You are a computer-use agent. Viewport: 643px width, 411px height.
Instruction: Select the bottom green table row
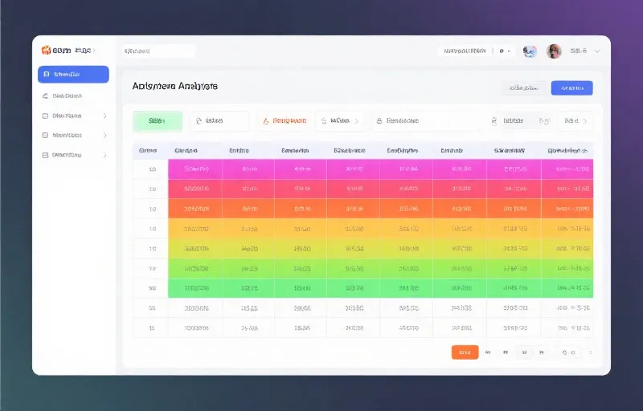click(363, 288)
